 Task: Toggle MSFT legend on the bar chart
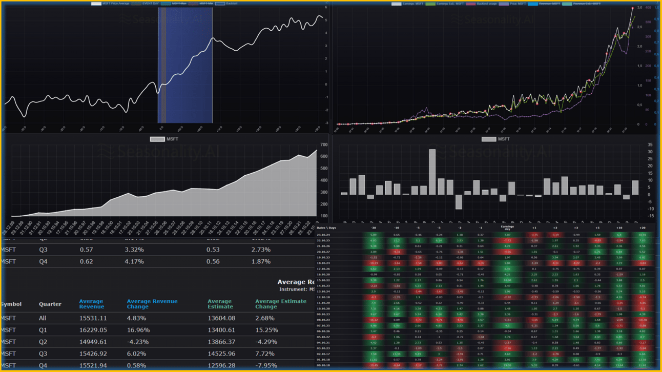[x=495, y=139]
